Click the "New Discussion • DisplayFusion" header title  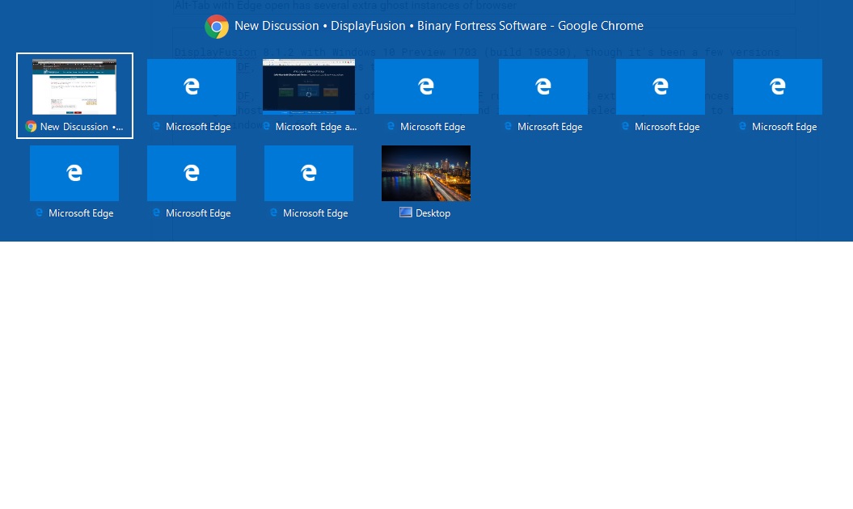(x=438, y=26)
